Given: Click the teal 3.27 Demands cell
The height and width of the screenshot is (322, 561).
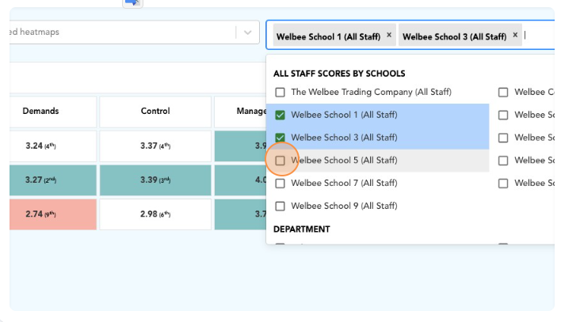Looking at the screenshot, I should point(41,180).
